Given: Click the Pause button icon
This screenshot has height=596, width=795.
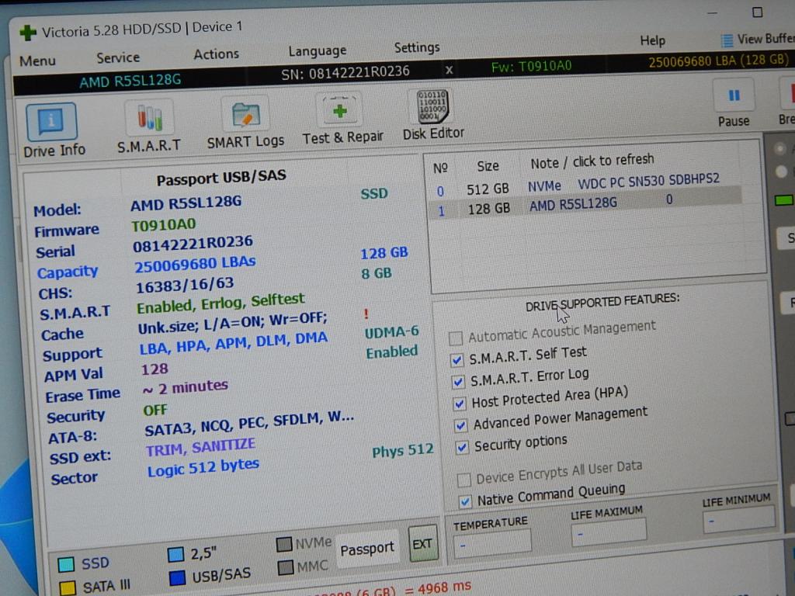Looking at the screenshot, I should 734,96.
